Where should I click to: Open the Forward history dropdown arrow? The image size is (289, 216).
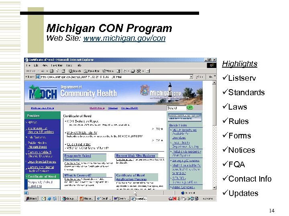47,71
